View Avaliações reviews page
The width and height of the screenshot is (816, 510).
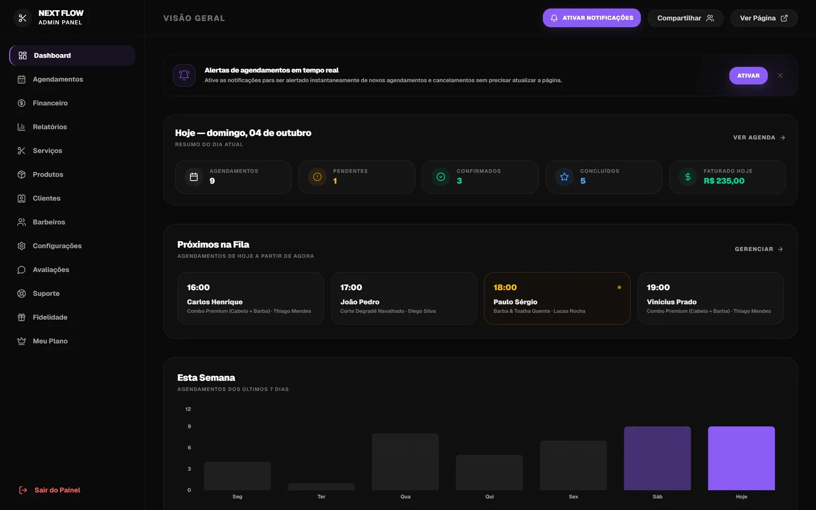(72, 270)
